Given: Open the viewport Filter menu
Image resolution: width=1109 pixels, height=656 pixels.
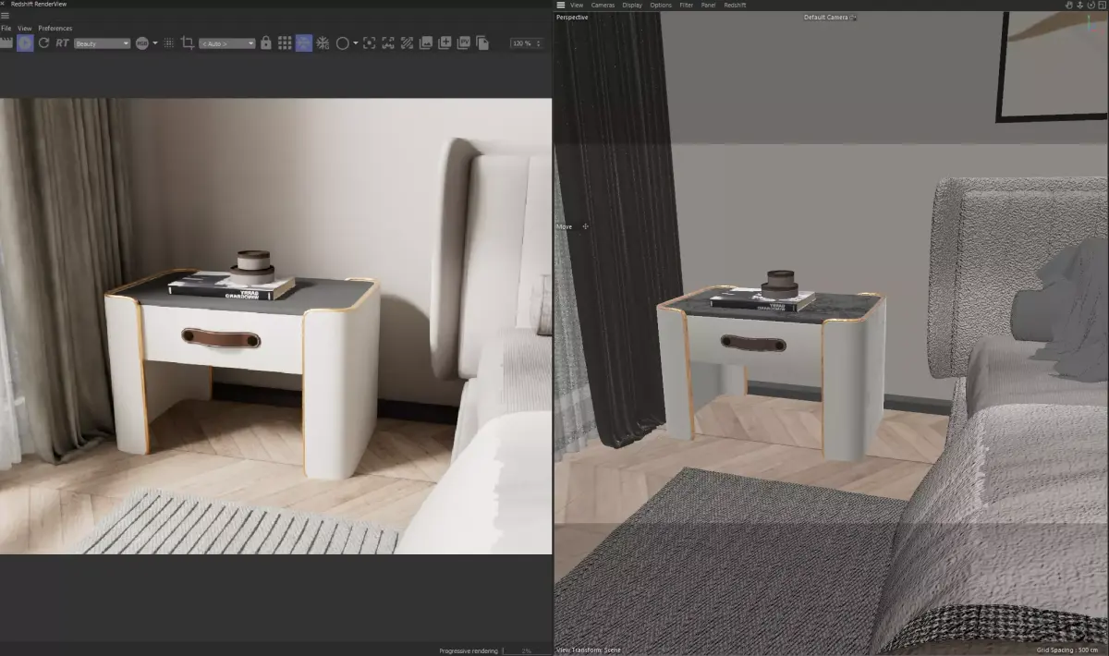Looking at the screenshot, I should pos(687,5).
